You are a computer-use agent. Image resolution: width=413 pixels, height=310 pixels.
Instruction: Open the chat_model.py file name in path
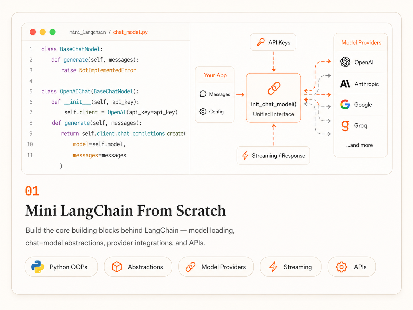(130, 32)
